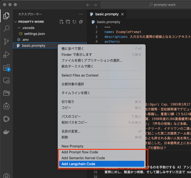191x178 pixels.
Task: Close the basic.prompty editor tab
Action: click(122, 14)
